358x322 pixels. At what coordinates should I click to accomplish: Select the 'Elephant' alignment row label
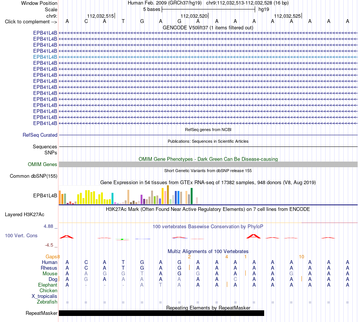click(x=48, y=285)
